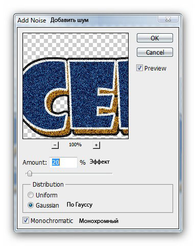
Task: Click the Monochromatic label text
Action: (x=52, y=220)
